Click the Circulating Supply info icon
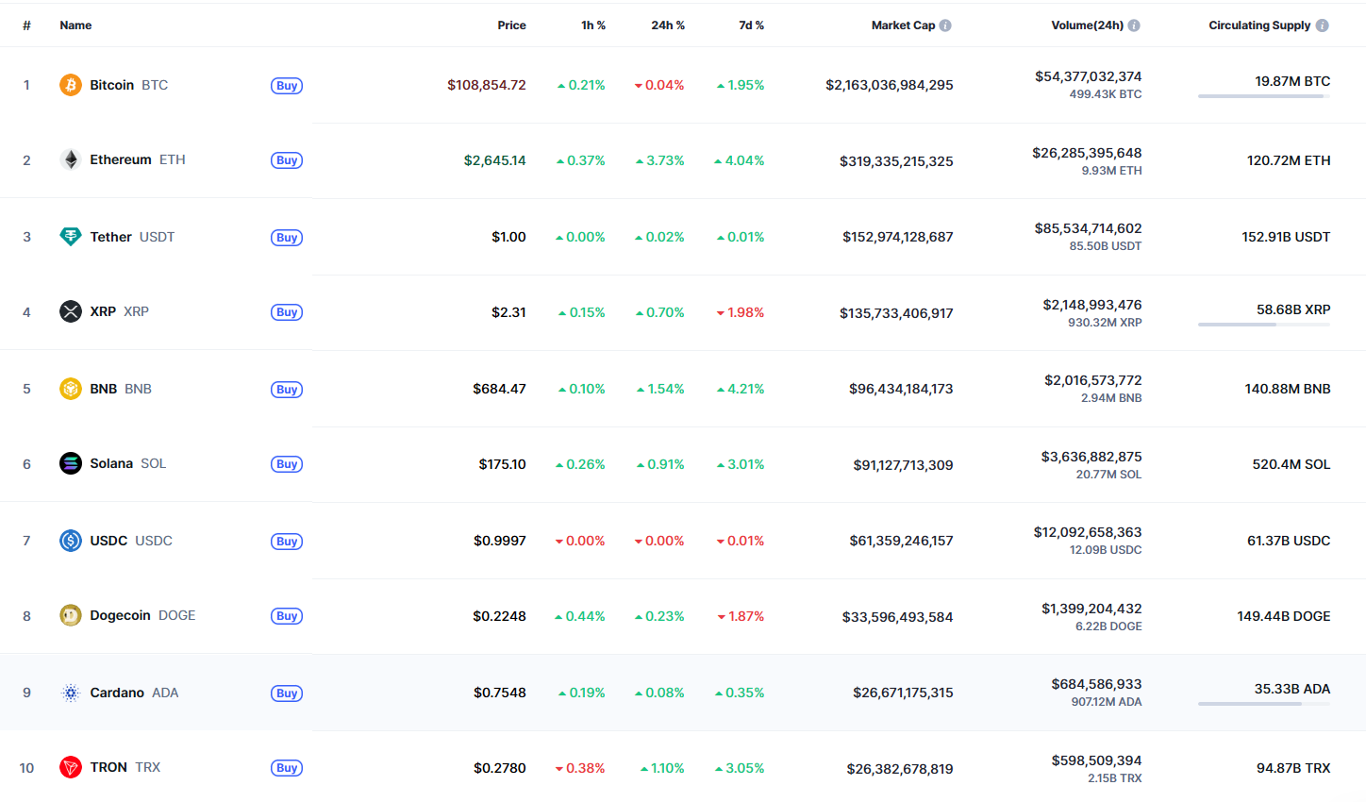Viewport: 1366px width, 802px height. pyautogui.click(x=1322, y=25)
